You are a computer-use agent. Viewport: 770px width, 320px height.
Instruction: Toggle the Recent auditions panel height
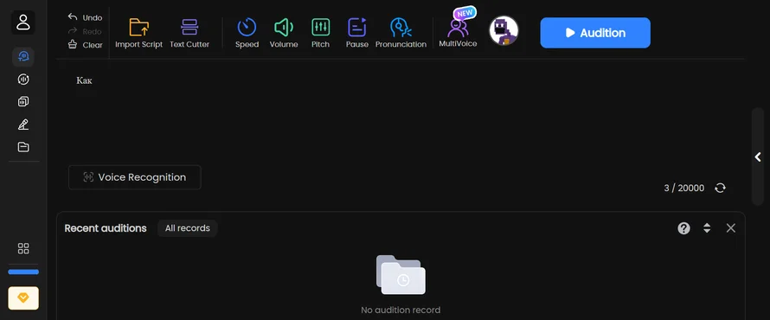tap(707, 228)
